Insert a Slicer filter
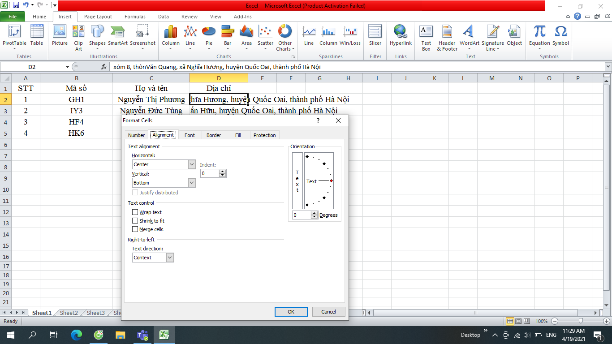This screenshot has width=612, height=344. pos(375,36)
